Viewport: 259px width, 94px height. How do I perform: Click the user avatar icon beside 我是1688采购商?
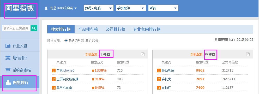point(46,8)
